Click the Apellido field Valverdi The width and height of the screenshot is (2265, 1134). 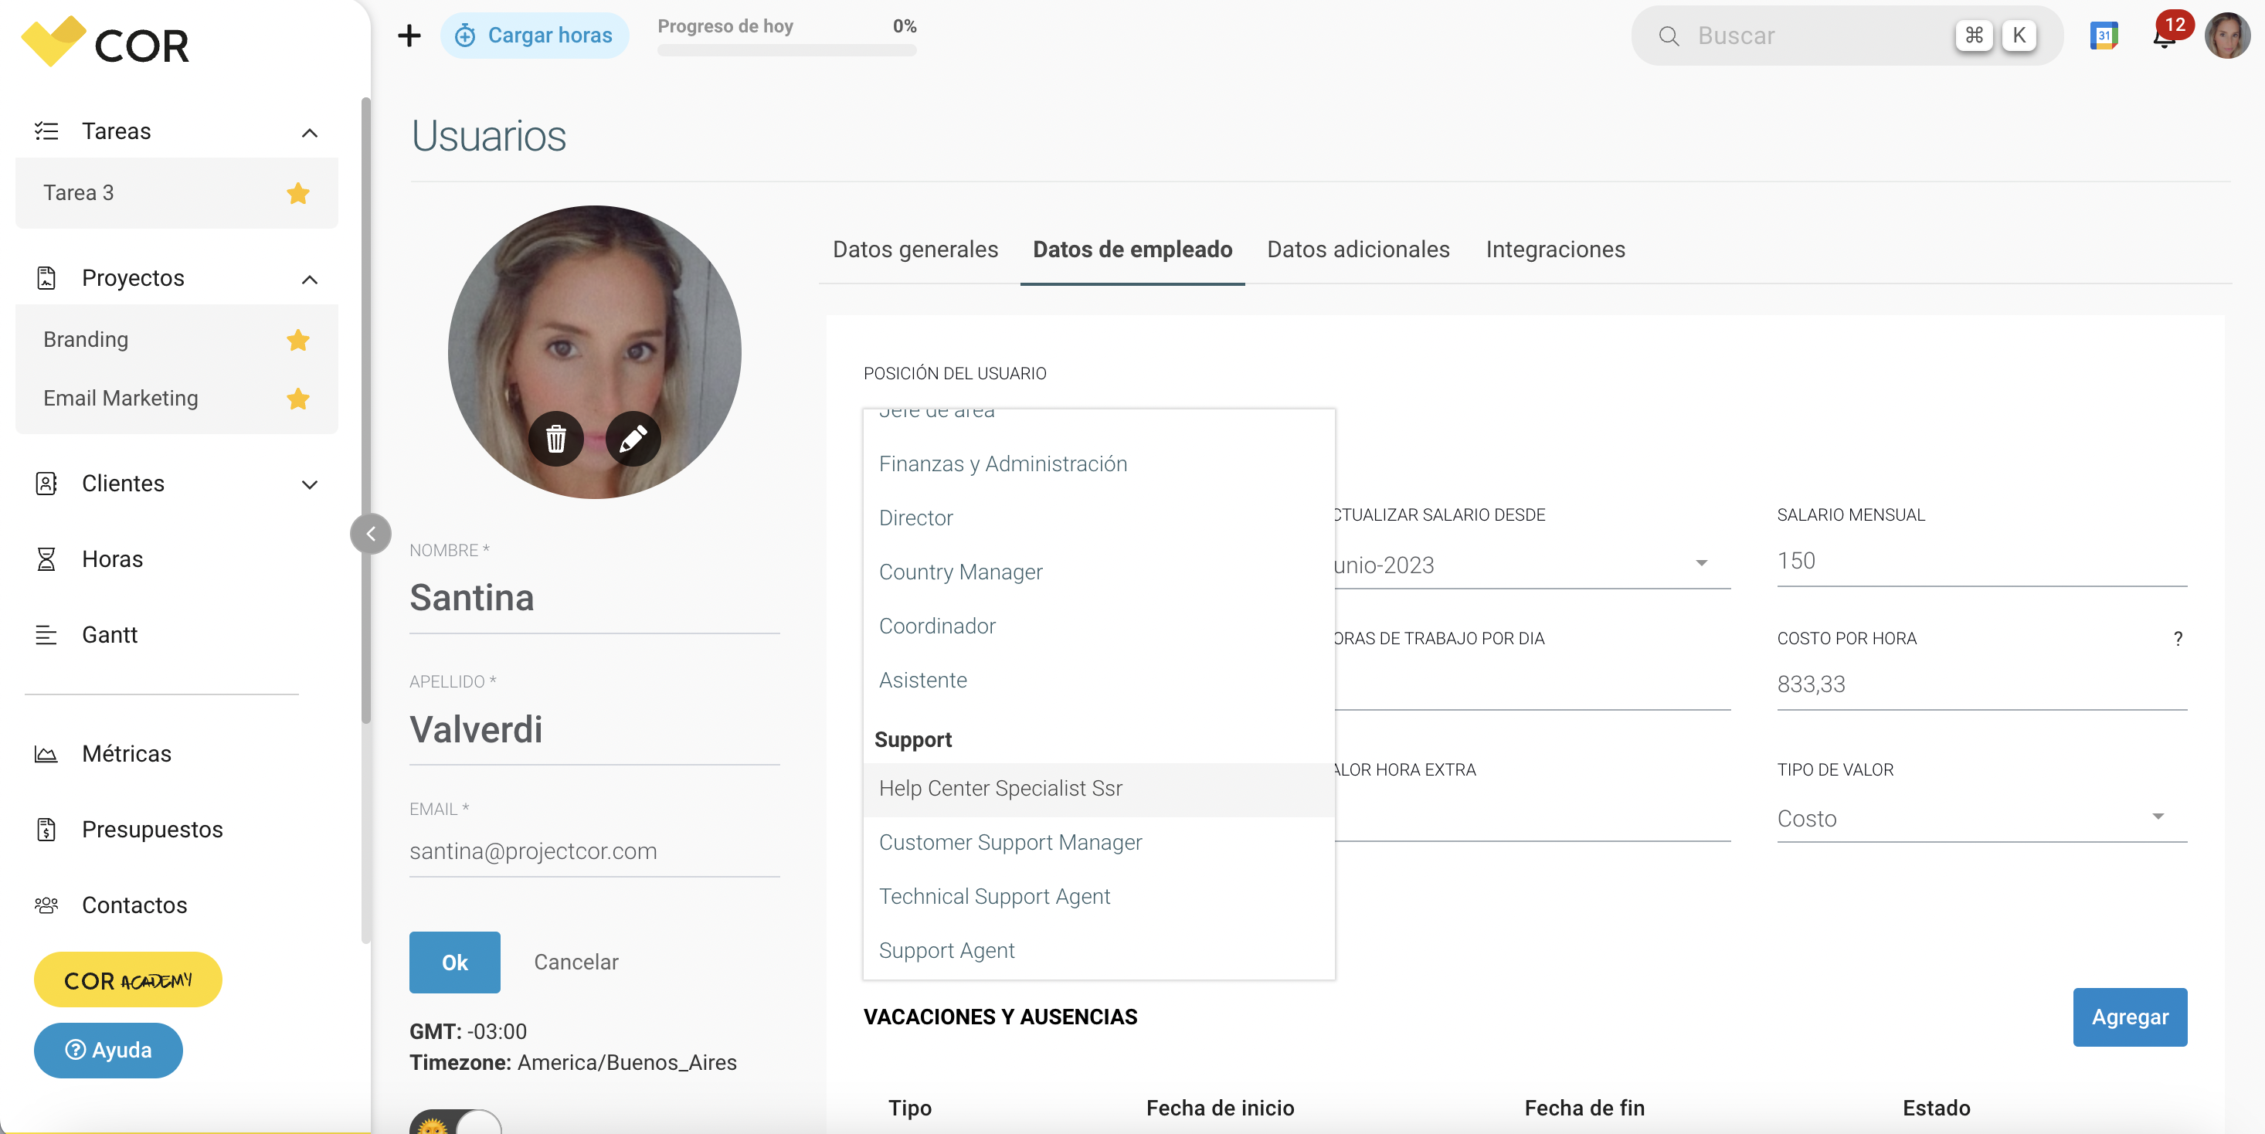click(594, 730)
